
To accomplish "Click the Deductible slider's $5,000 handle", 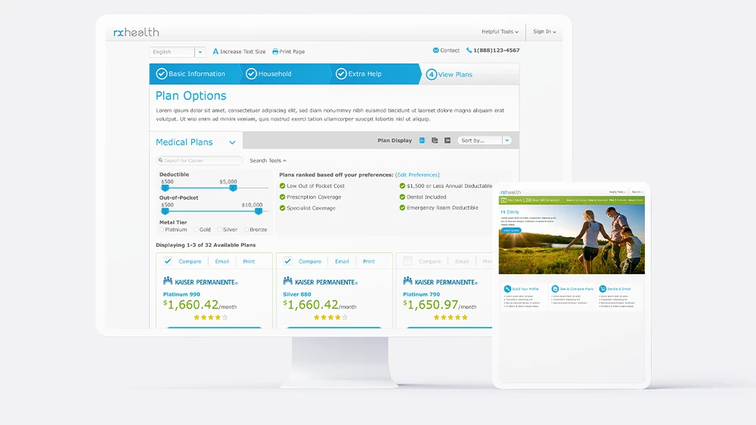I will point(234,188).
